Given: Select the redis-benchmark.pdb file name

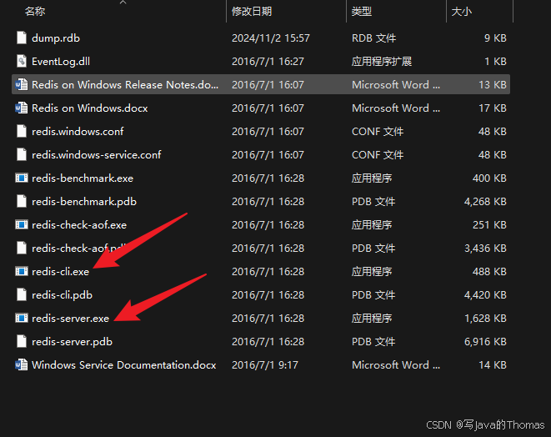Looking at the screenshot, I should (84, 202).
